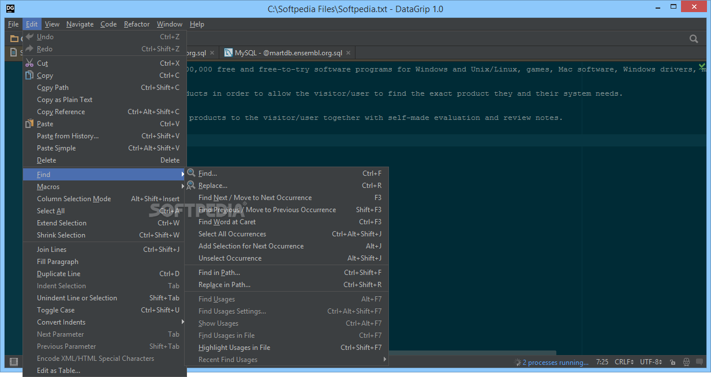Open the Window menu
The height and width of the screenshot is (377, 711).
[x=170, y=24]
